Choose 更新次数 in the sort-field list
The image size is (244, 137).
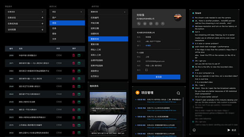[x=108, y=44]
